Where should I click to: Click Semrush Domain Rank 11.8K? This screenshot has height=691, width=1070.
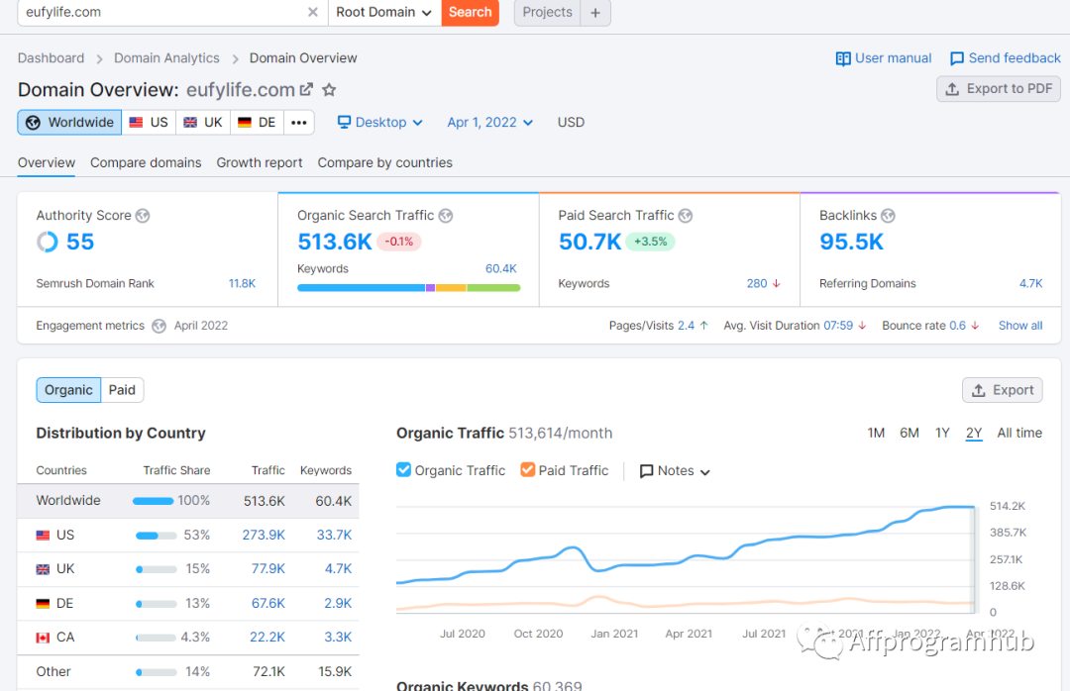click(243, 284)
